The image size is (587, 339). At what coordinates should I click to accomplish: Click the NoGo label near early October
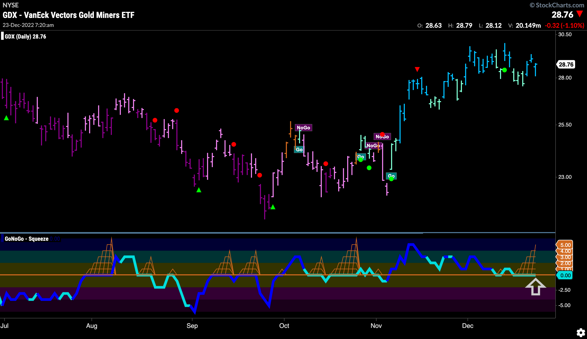click(x=303, y=128)
